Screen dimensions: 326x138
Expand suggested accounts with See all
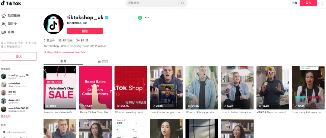6,116
